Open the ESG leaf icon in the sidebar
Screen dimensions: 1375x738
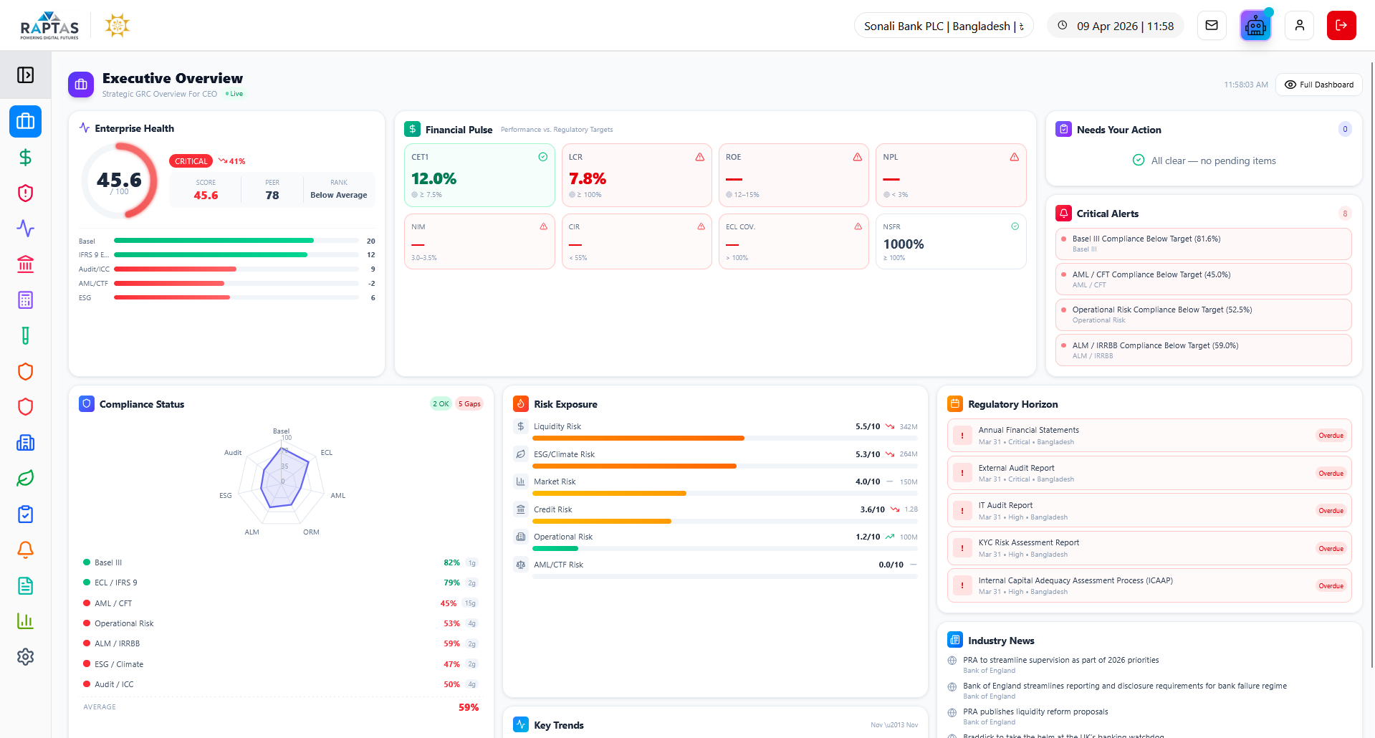click(25, 479)
